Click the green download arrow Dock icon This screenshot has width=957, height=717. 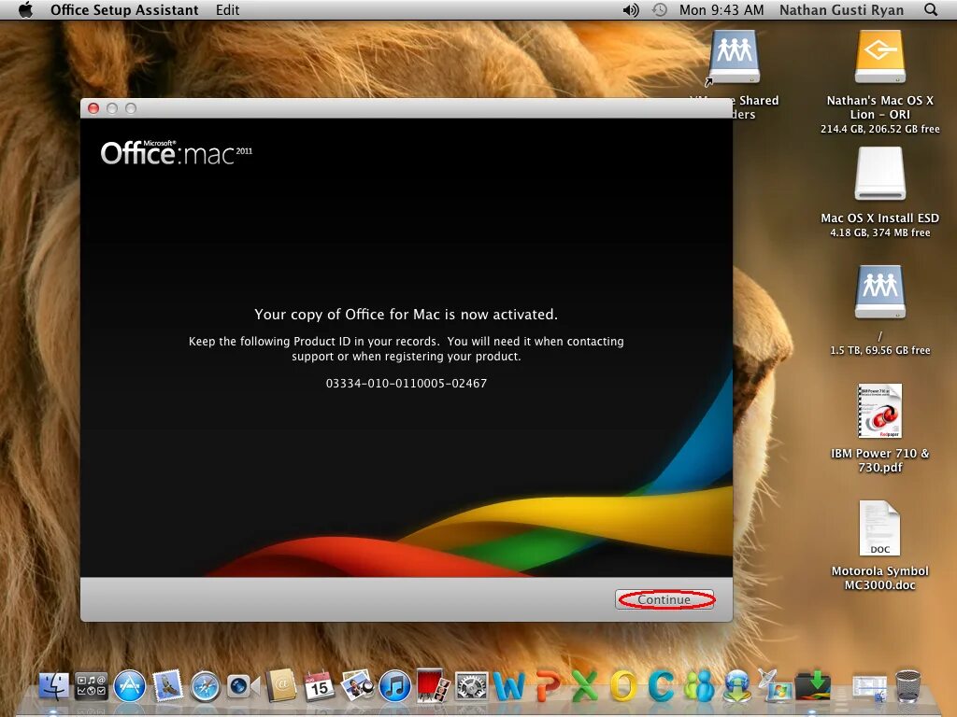point(813,685)
